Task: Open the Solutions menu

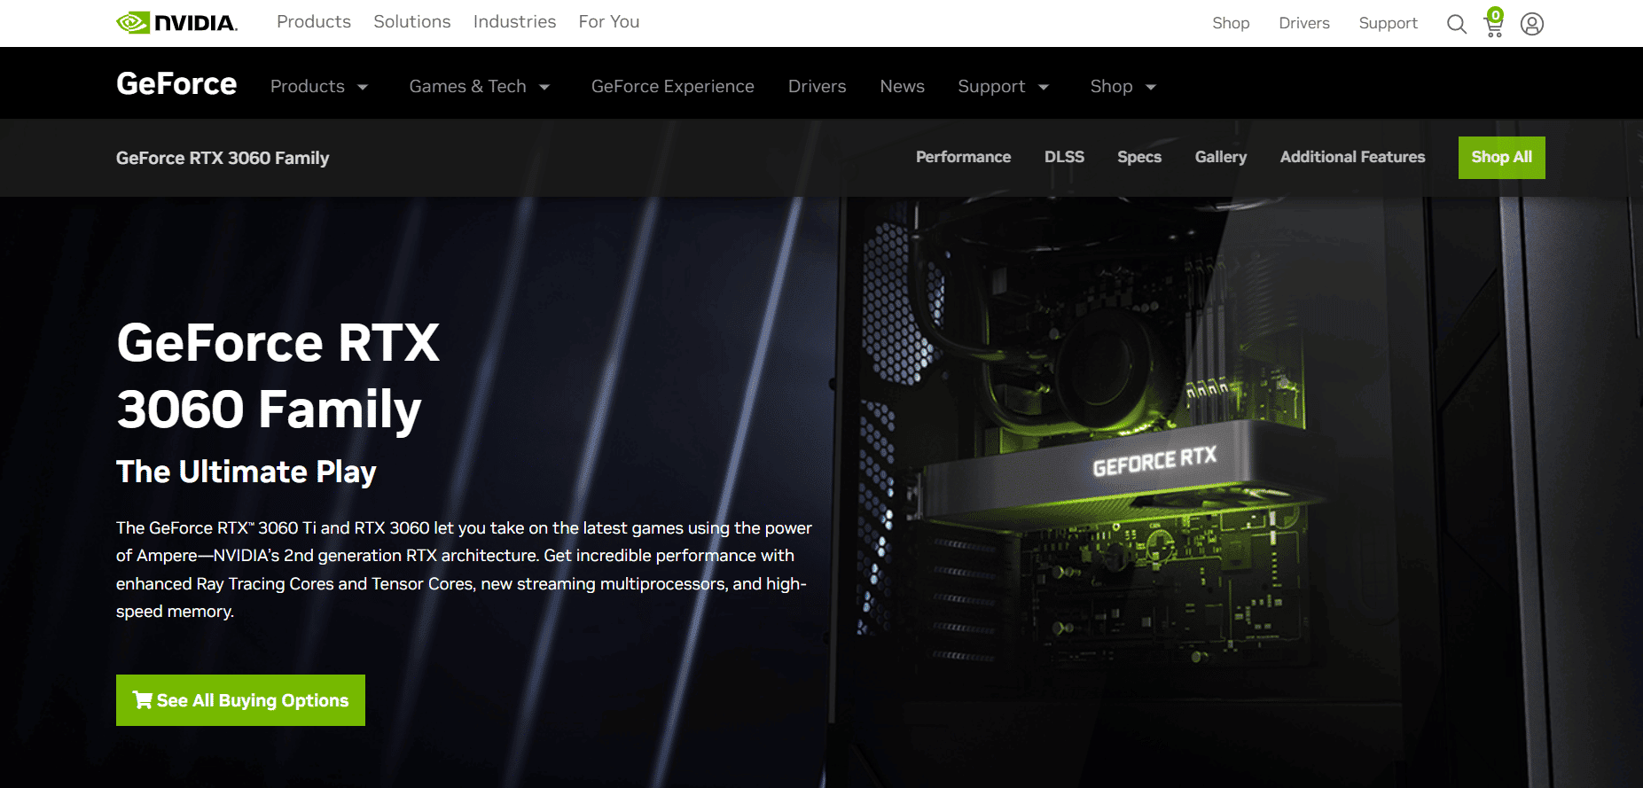Action: [x=412, y=21]
